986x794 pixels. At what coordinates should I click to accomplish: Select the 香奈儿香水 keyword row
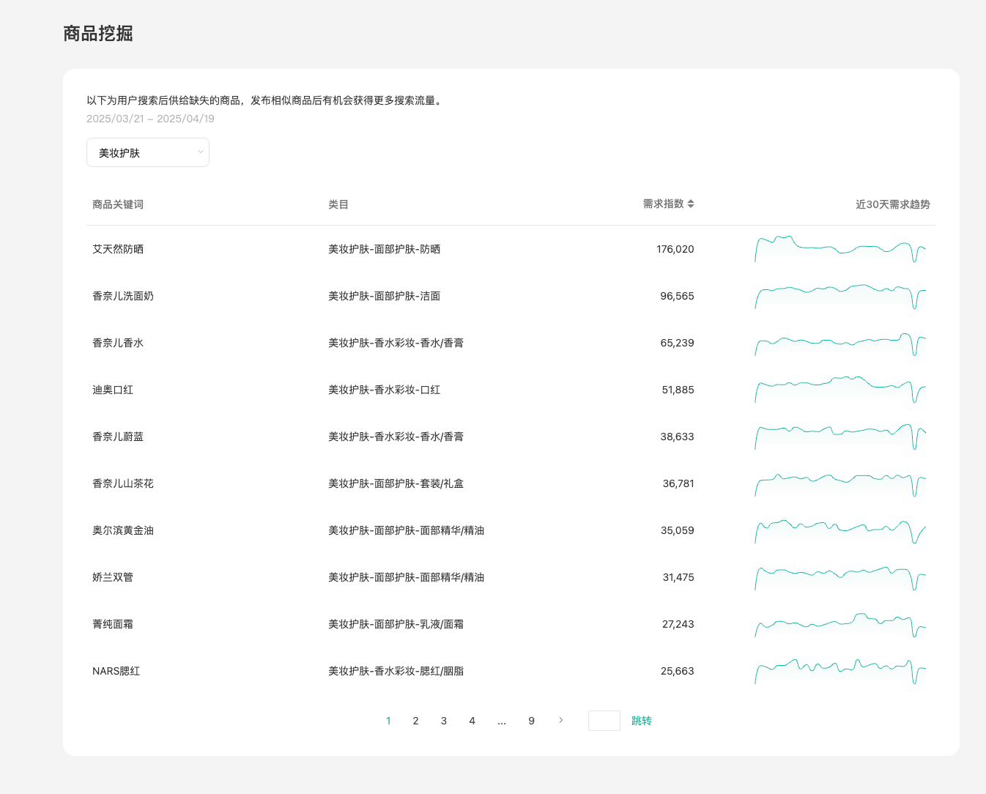coord(118,343)
